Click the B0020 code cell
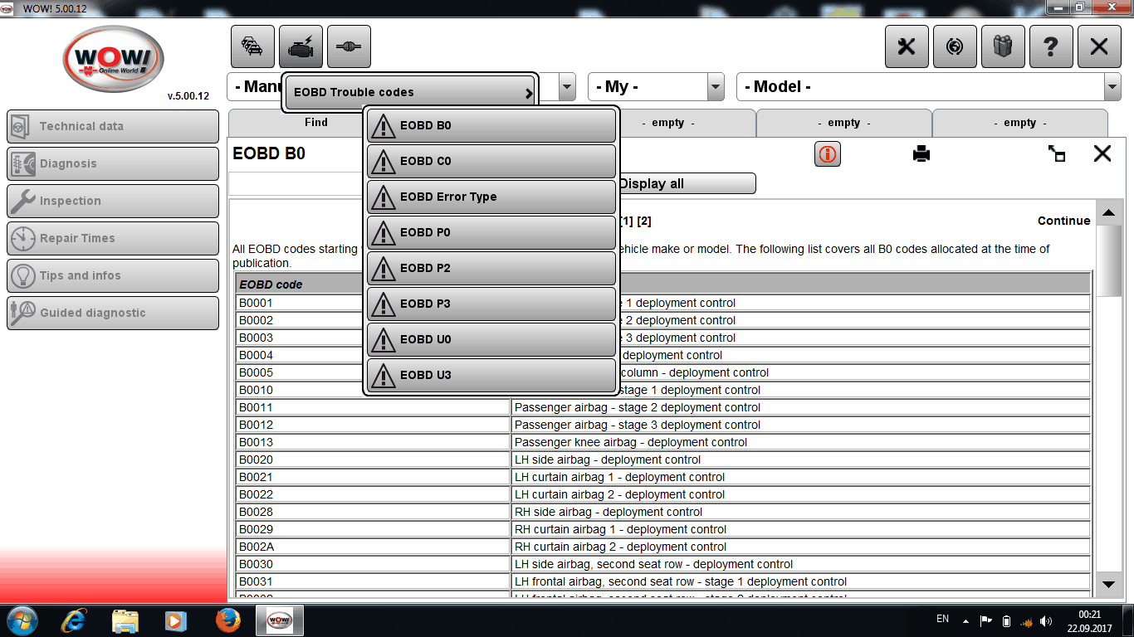 point(373,460)
